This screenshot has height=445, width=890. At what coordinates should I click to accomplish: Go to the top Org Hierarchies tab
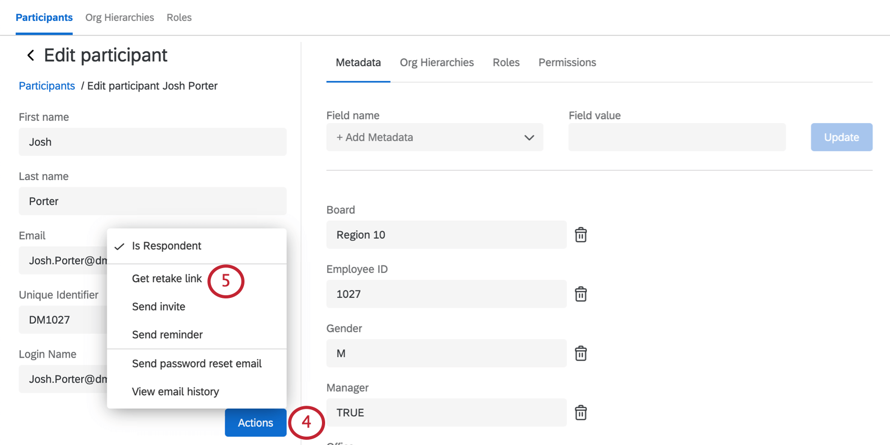119,18
